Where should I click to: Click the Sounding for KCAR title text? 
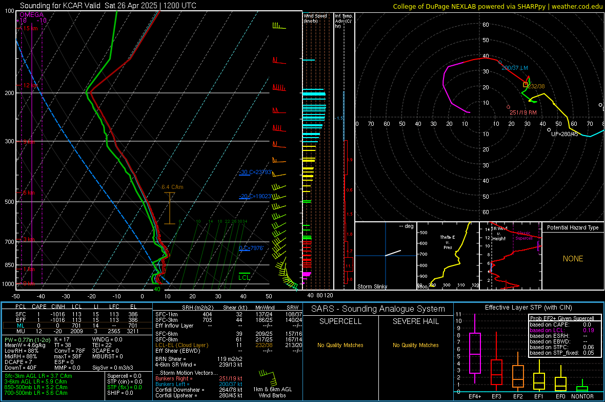point(108,6)
